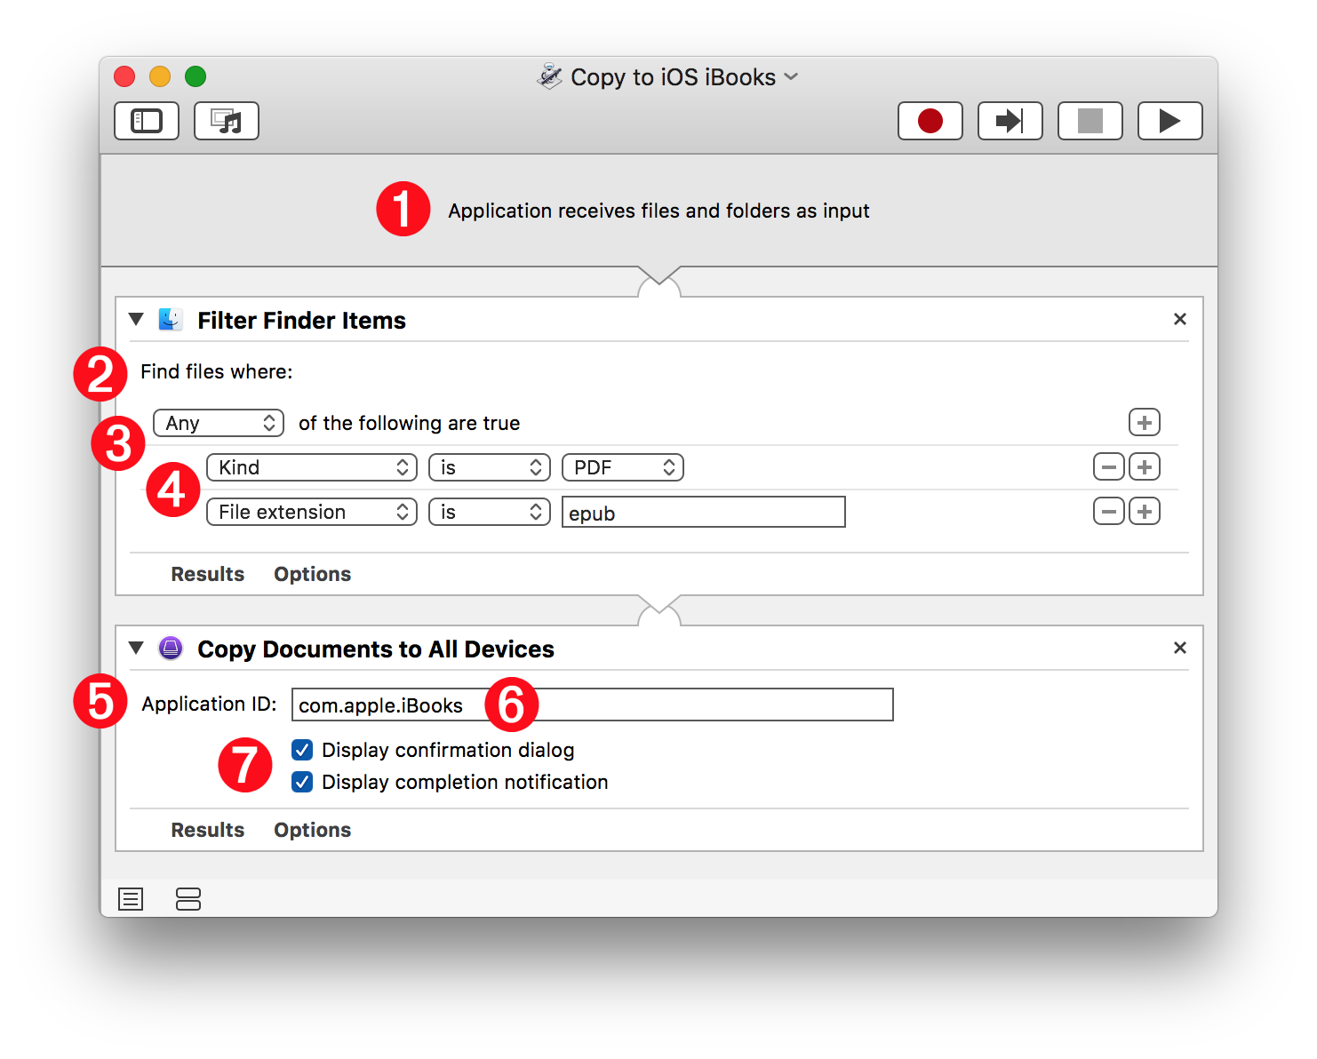Add a new criterion with top plus button
The width and height of the screenshot is (1317, 1059).
pos(1145,423)
